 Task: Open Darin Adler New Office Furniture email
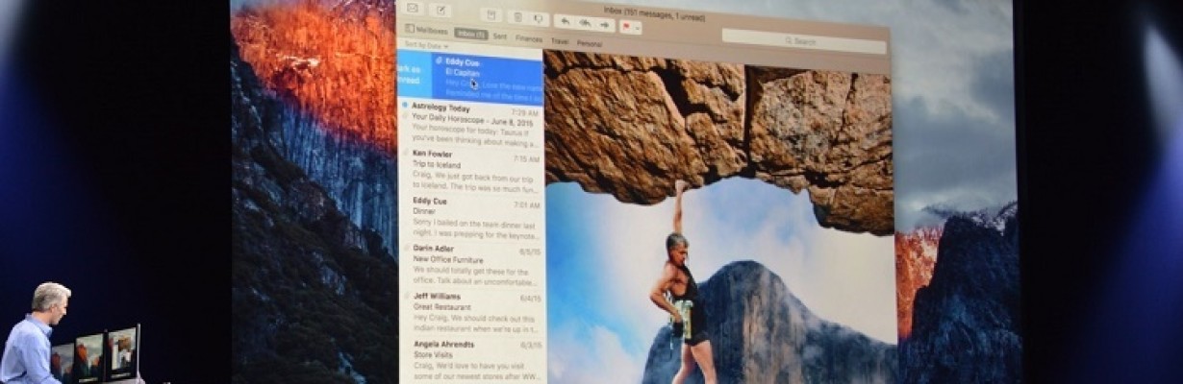click(471, 265)
